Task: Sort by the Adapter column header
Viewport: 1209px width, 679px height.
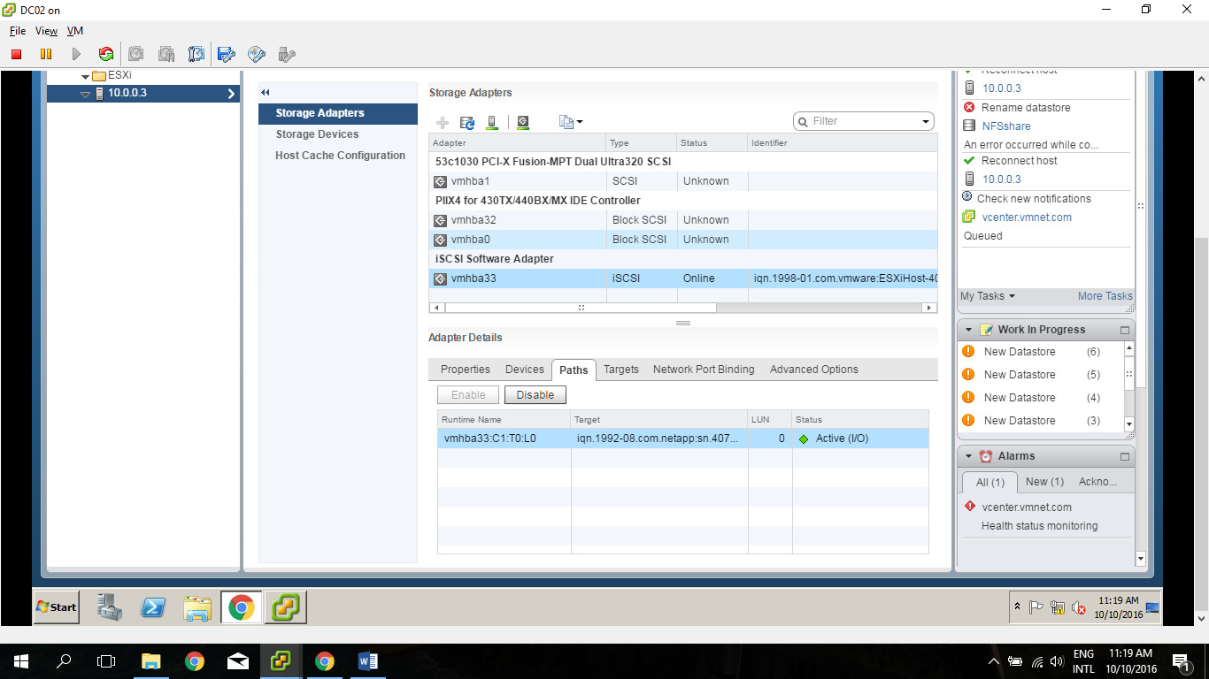Action: coord(518,142)
